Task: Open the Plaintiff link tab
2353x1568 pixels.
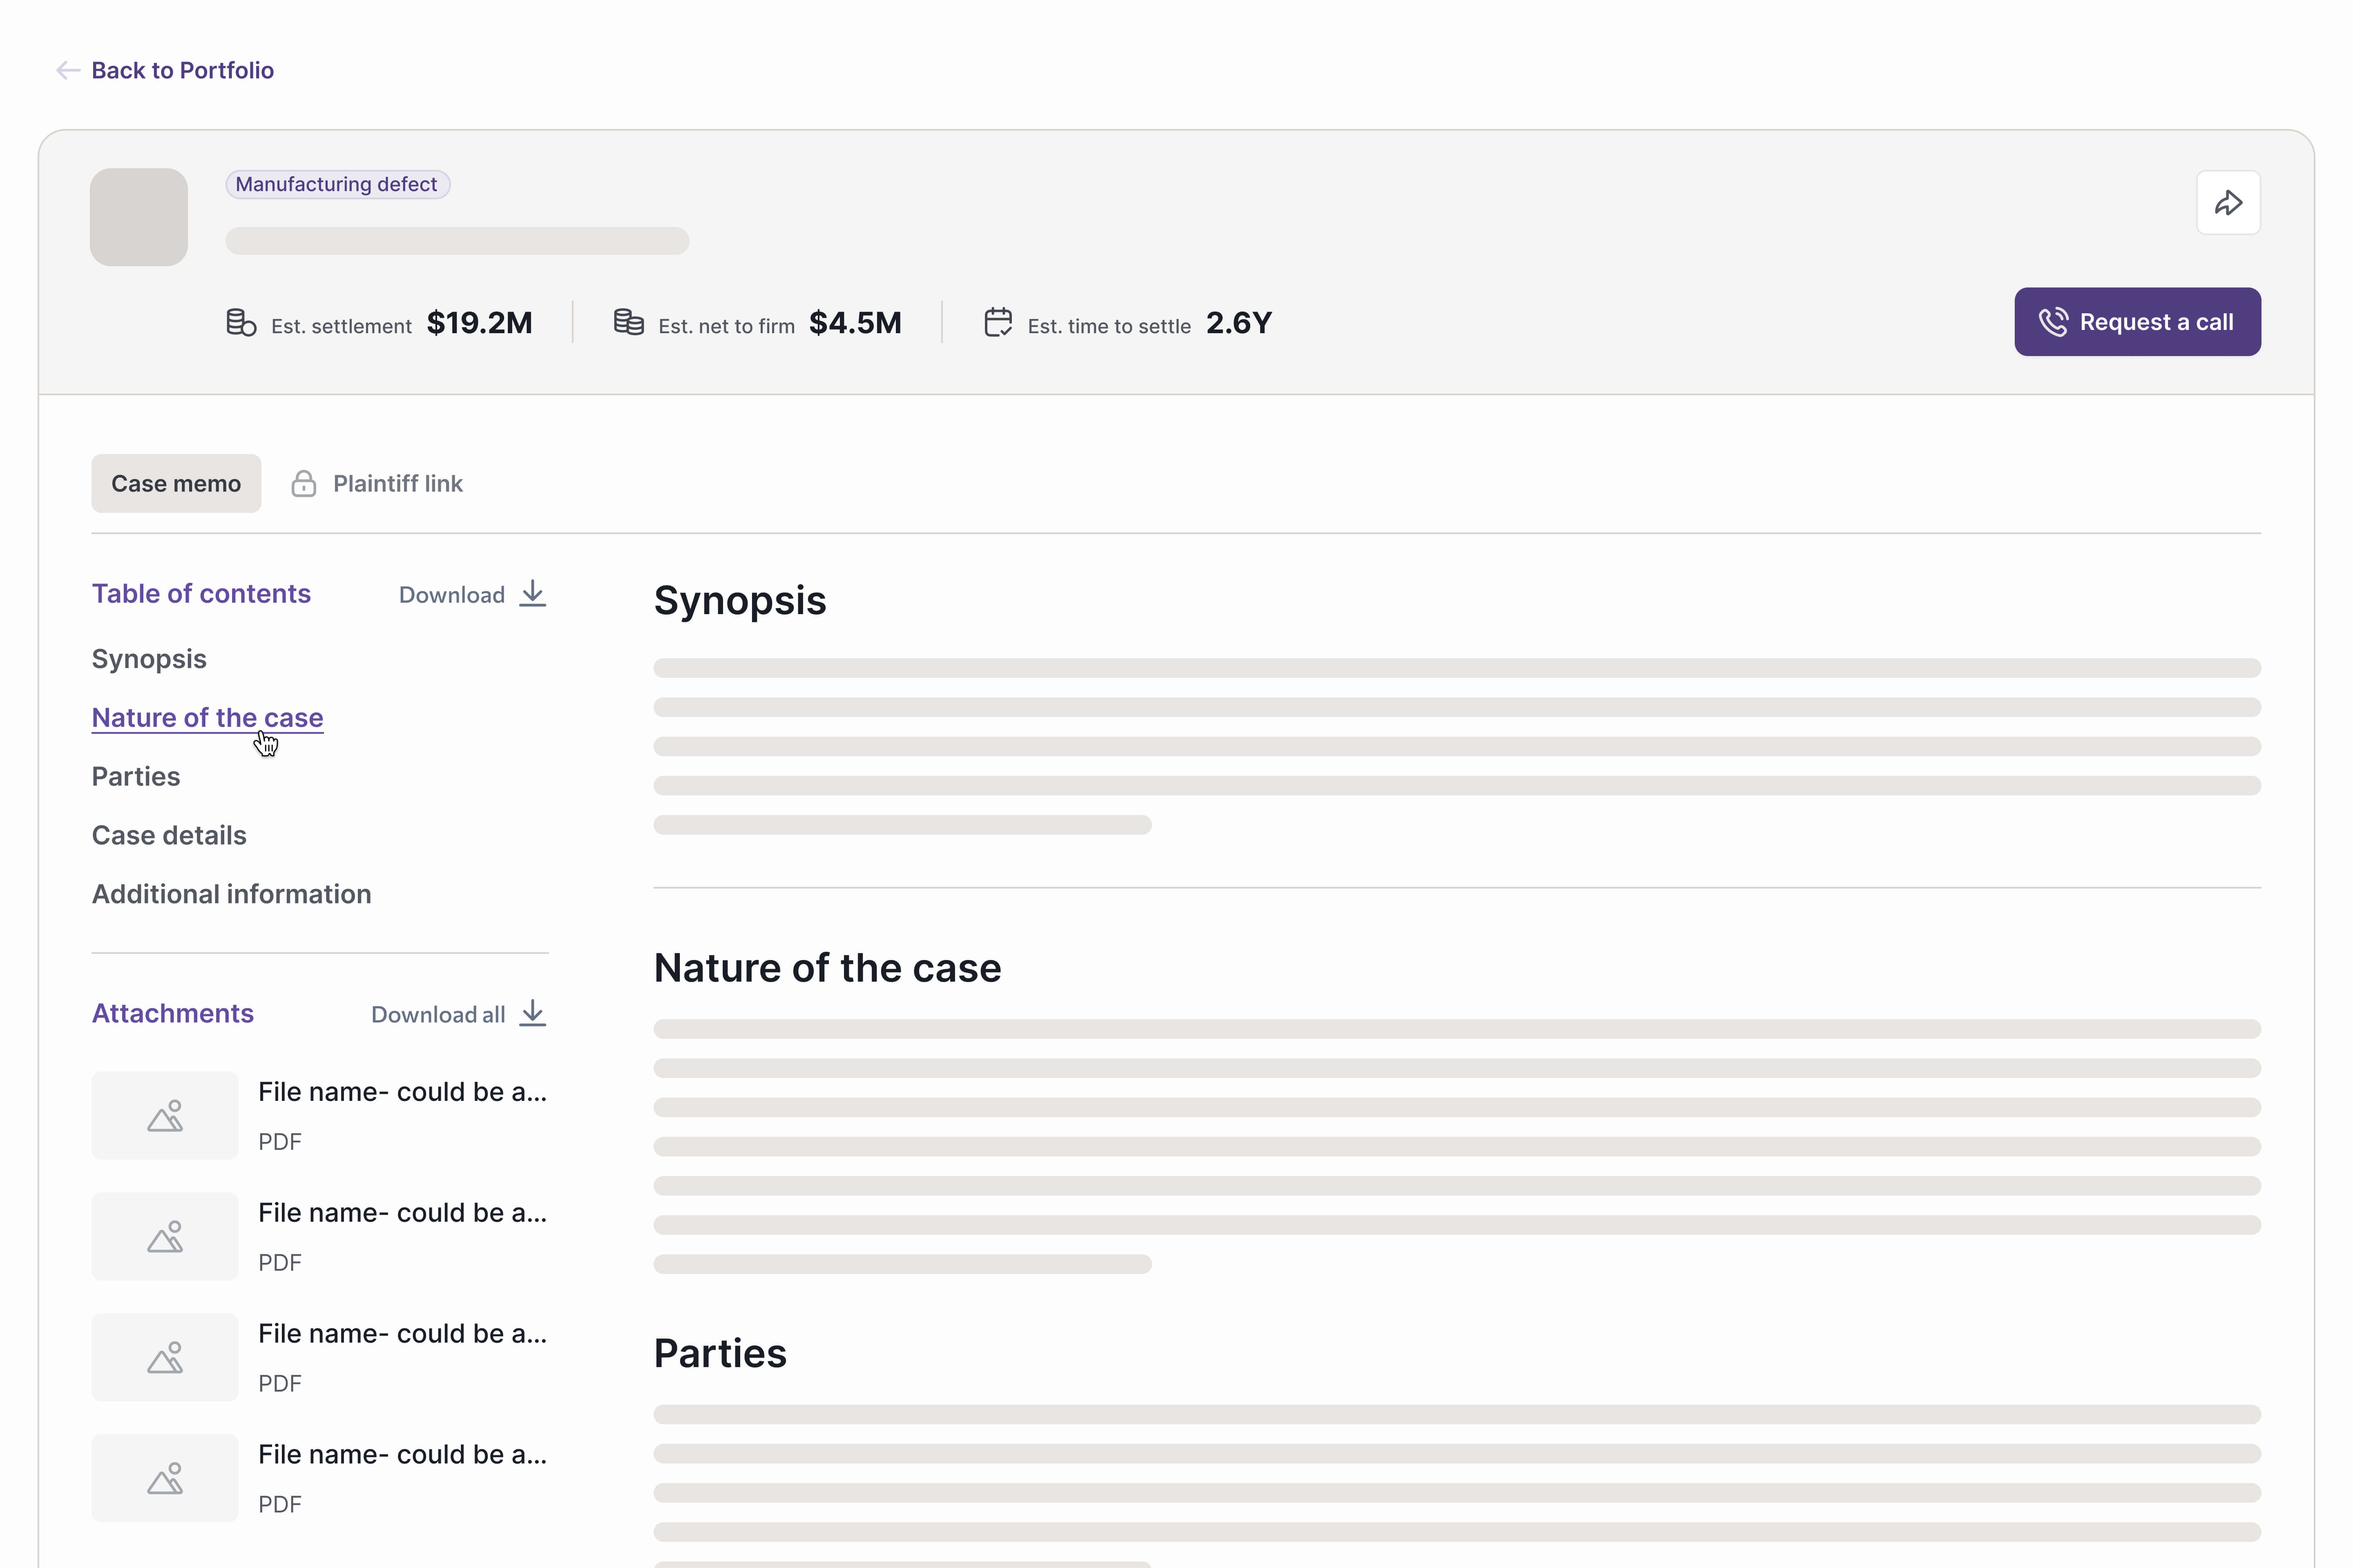Action: click(x=397, y=484)
